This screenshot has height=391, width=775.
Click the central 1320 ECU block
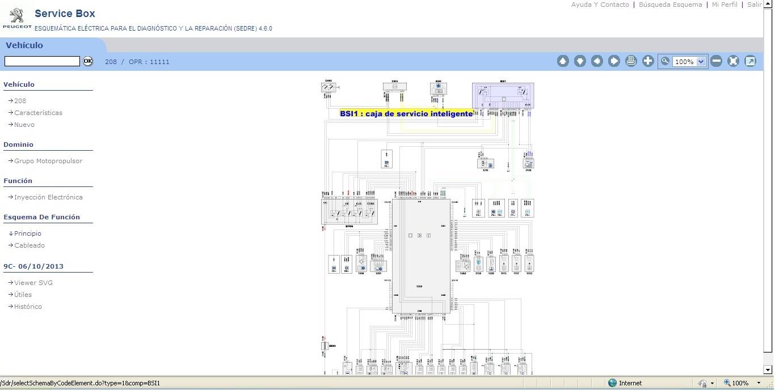[x=420, y=257]
